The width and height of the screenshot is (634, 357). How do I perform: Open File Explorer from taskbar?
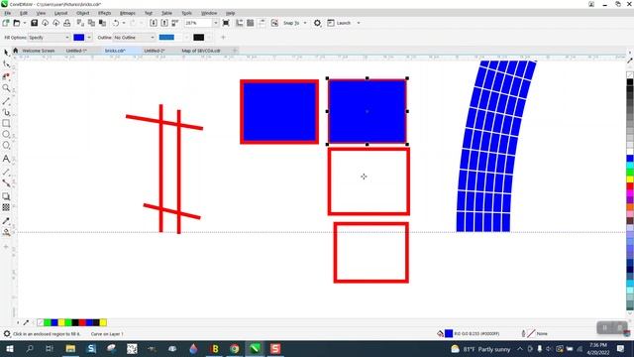[70, 348]
